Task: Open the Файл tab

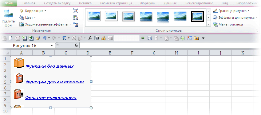Action: 9,3
